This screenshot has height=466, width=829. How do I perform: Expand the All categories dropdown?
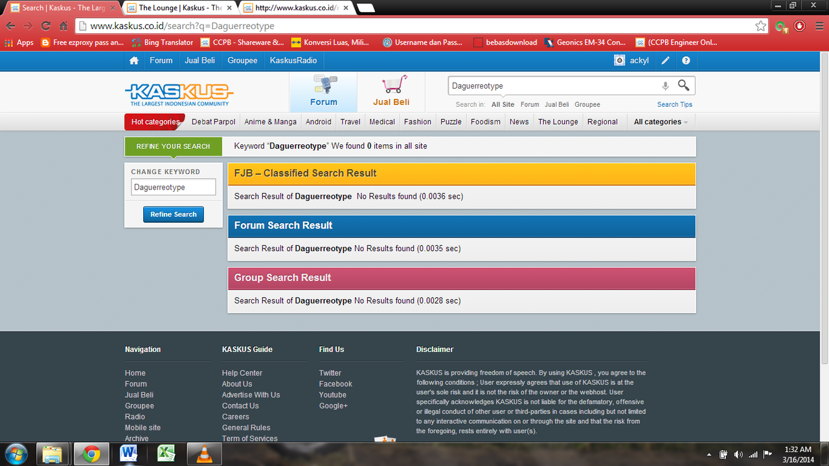tap(661, 122)
